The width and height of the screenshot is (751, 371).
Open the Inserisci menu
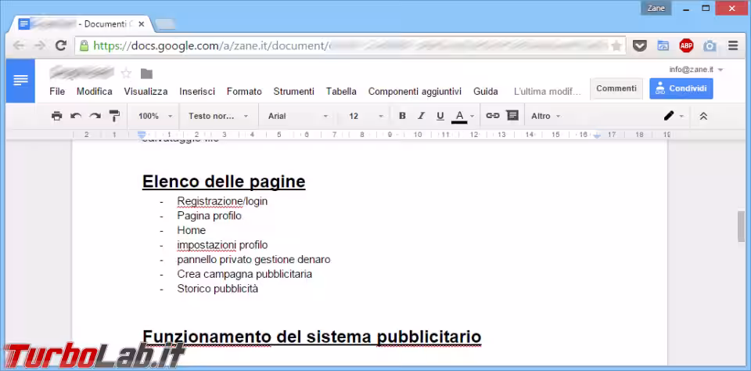[x=197, y=92]
